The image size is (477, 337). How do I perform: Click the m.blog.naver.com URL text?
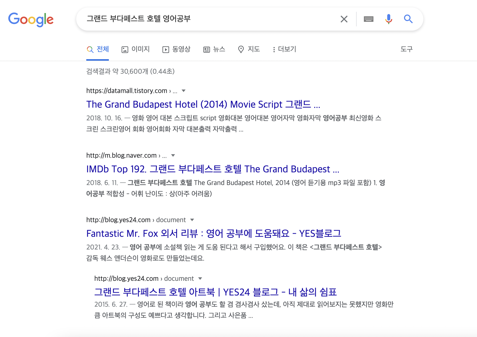point(121,155)
